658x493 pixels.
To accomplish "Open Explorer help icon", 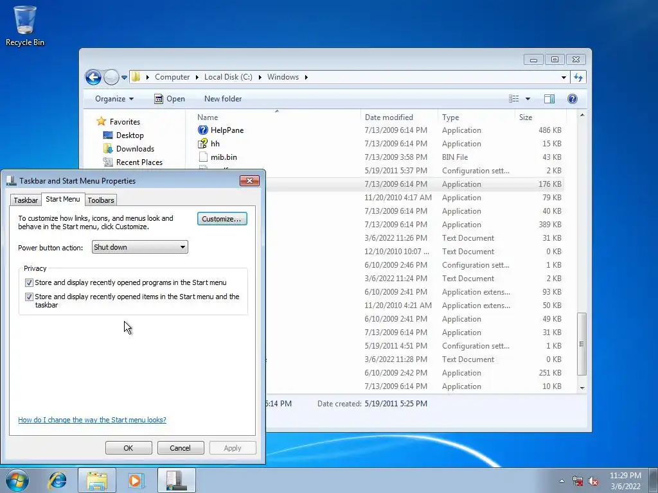I will tap(573, 99).
